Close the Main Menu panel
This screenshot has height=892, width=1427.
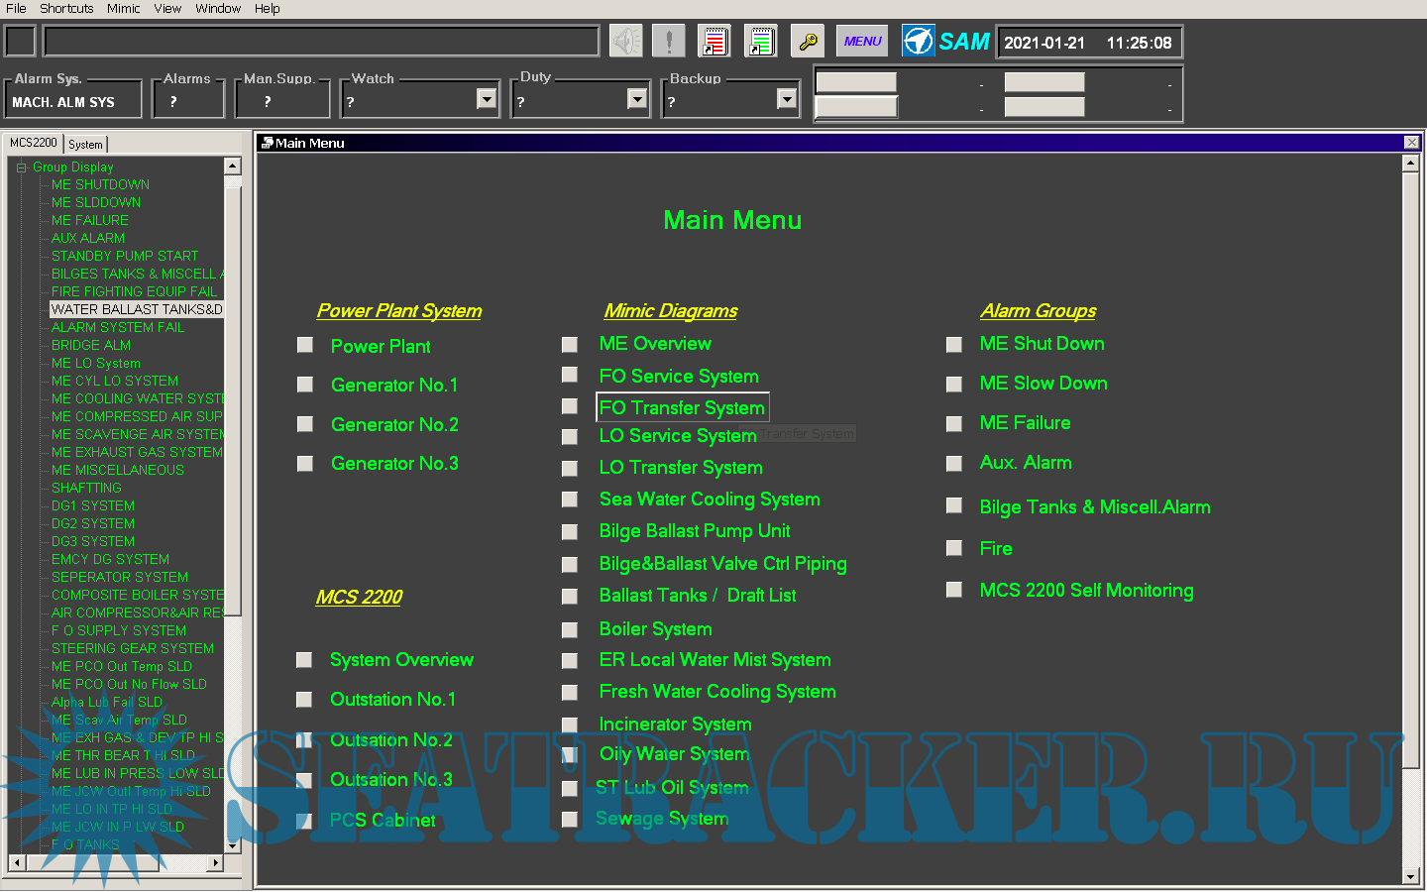(x=1411, y=143)
